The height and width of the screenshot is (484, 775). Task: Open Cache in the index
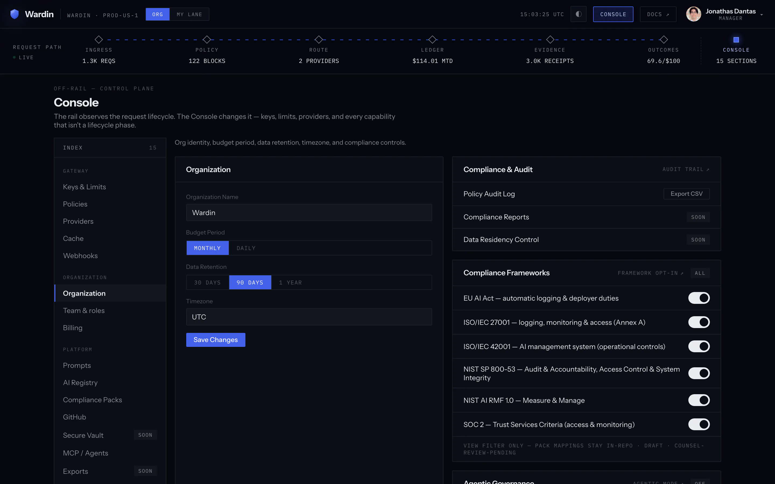point(110,239)
